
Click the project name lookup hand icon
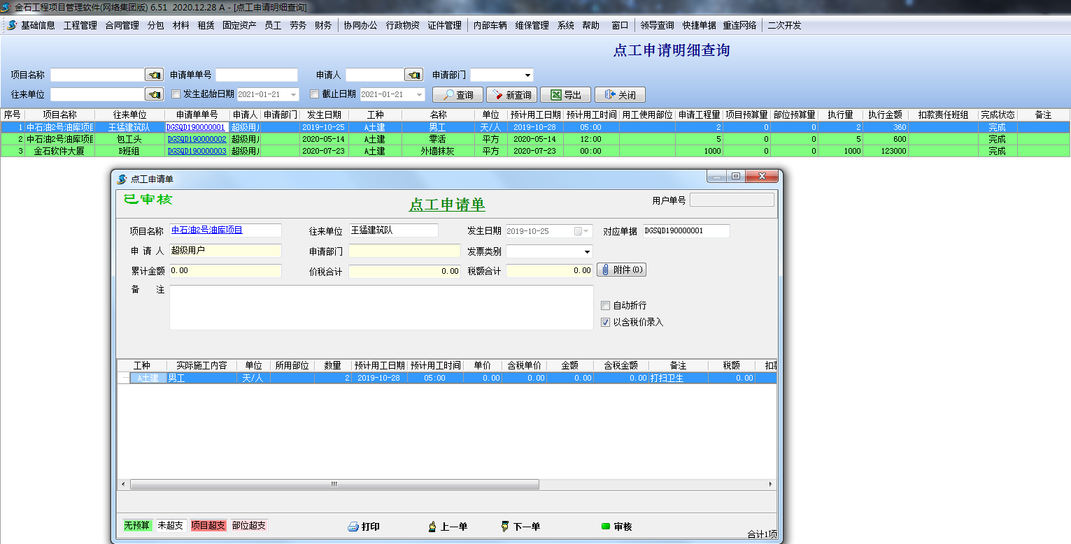pyautogui.click(x=153, y=75)
